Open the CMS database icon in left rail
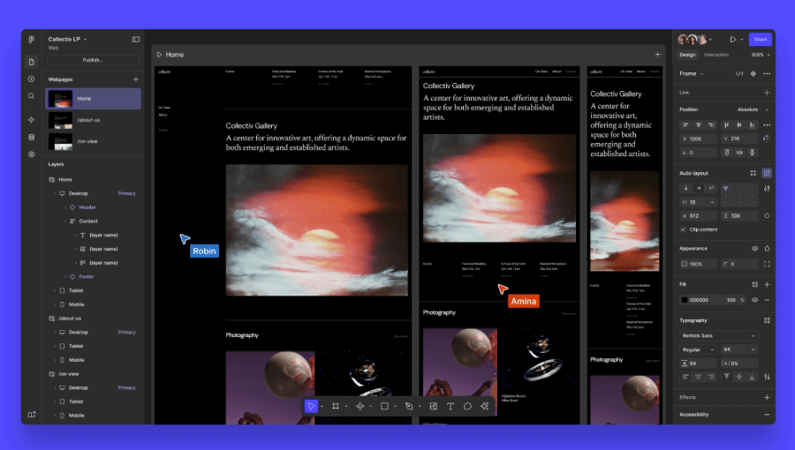This screenshot has height=450, width=795. [32, 137]
